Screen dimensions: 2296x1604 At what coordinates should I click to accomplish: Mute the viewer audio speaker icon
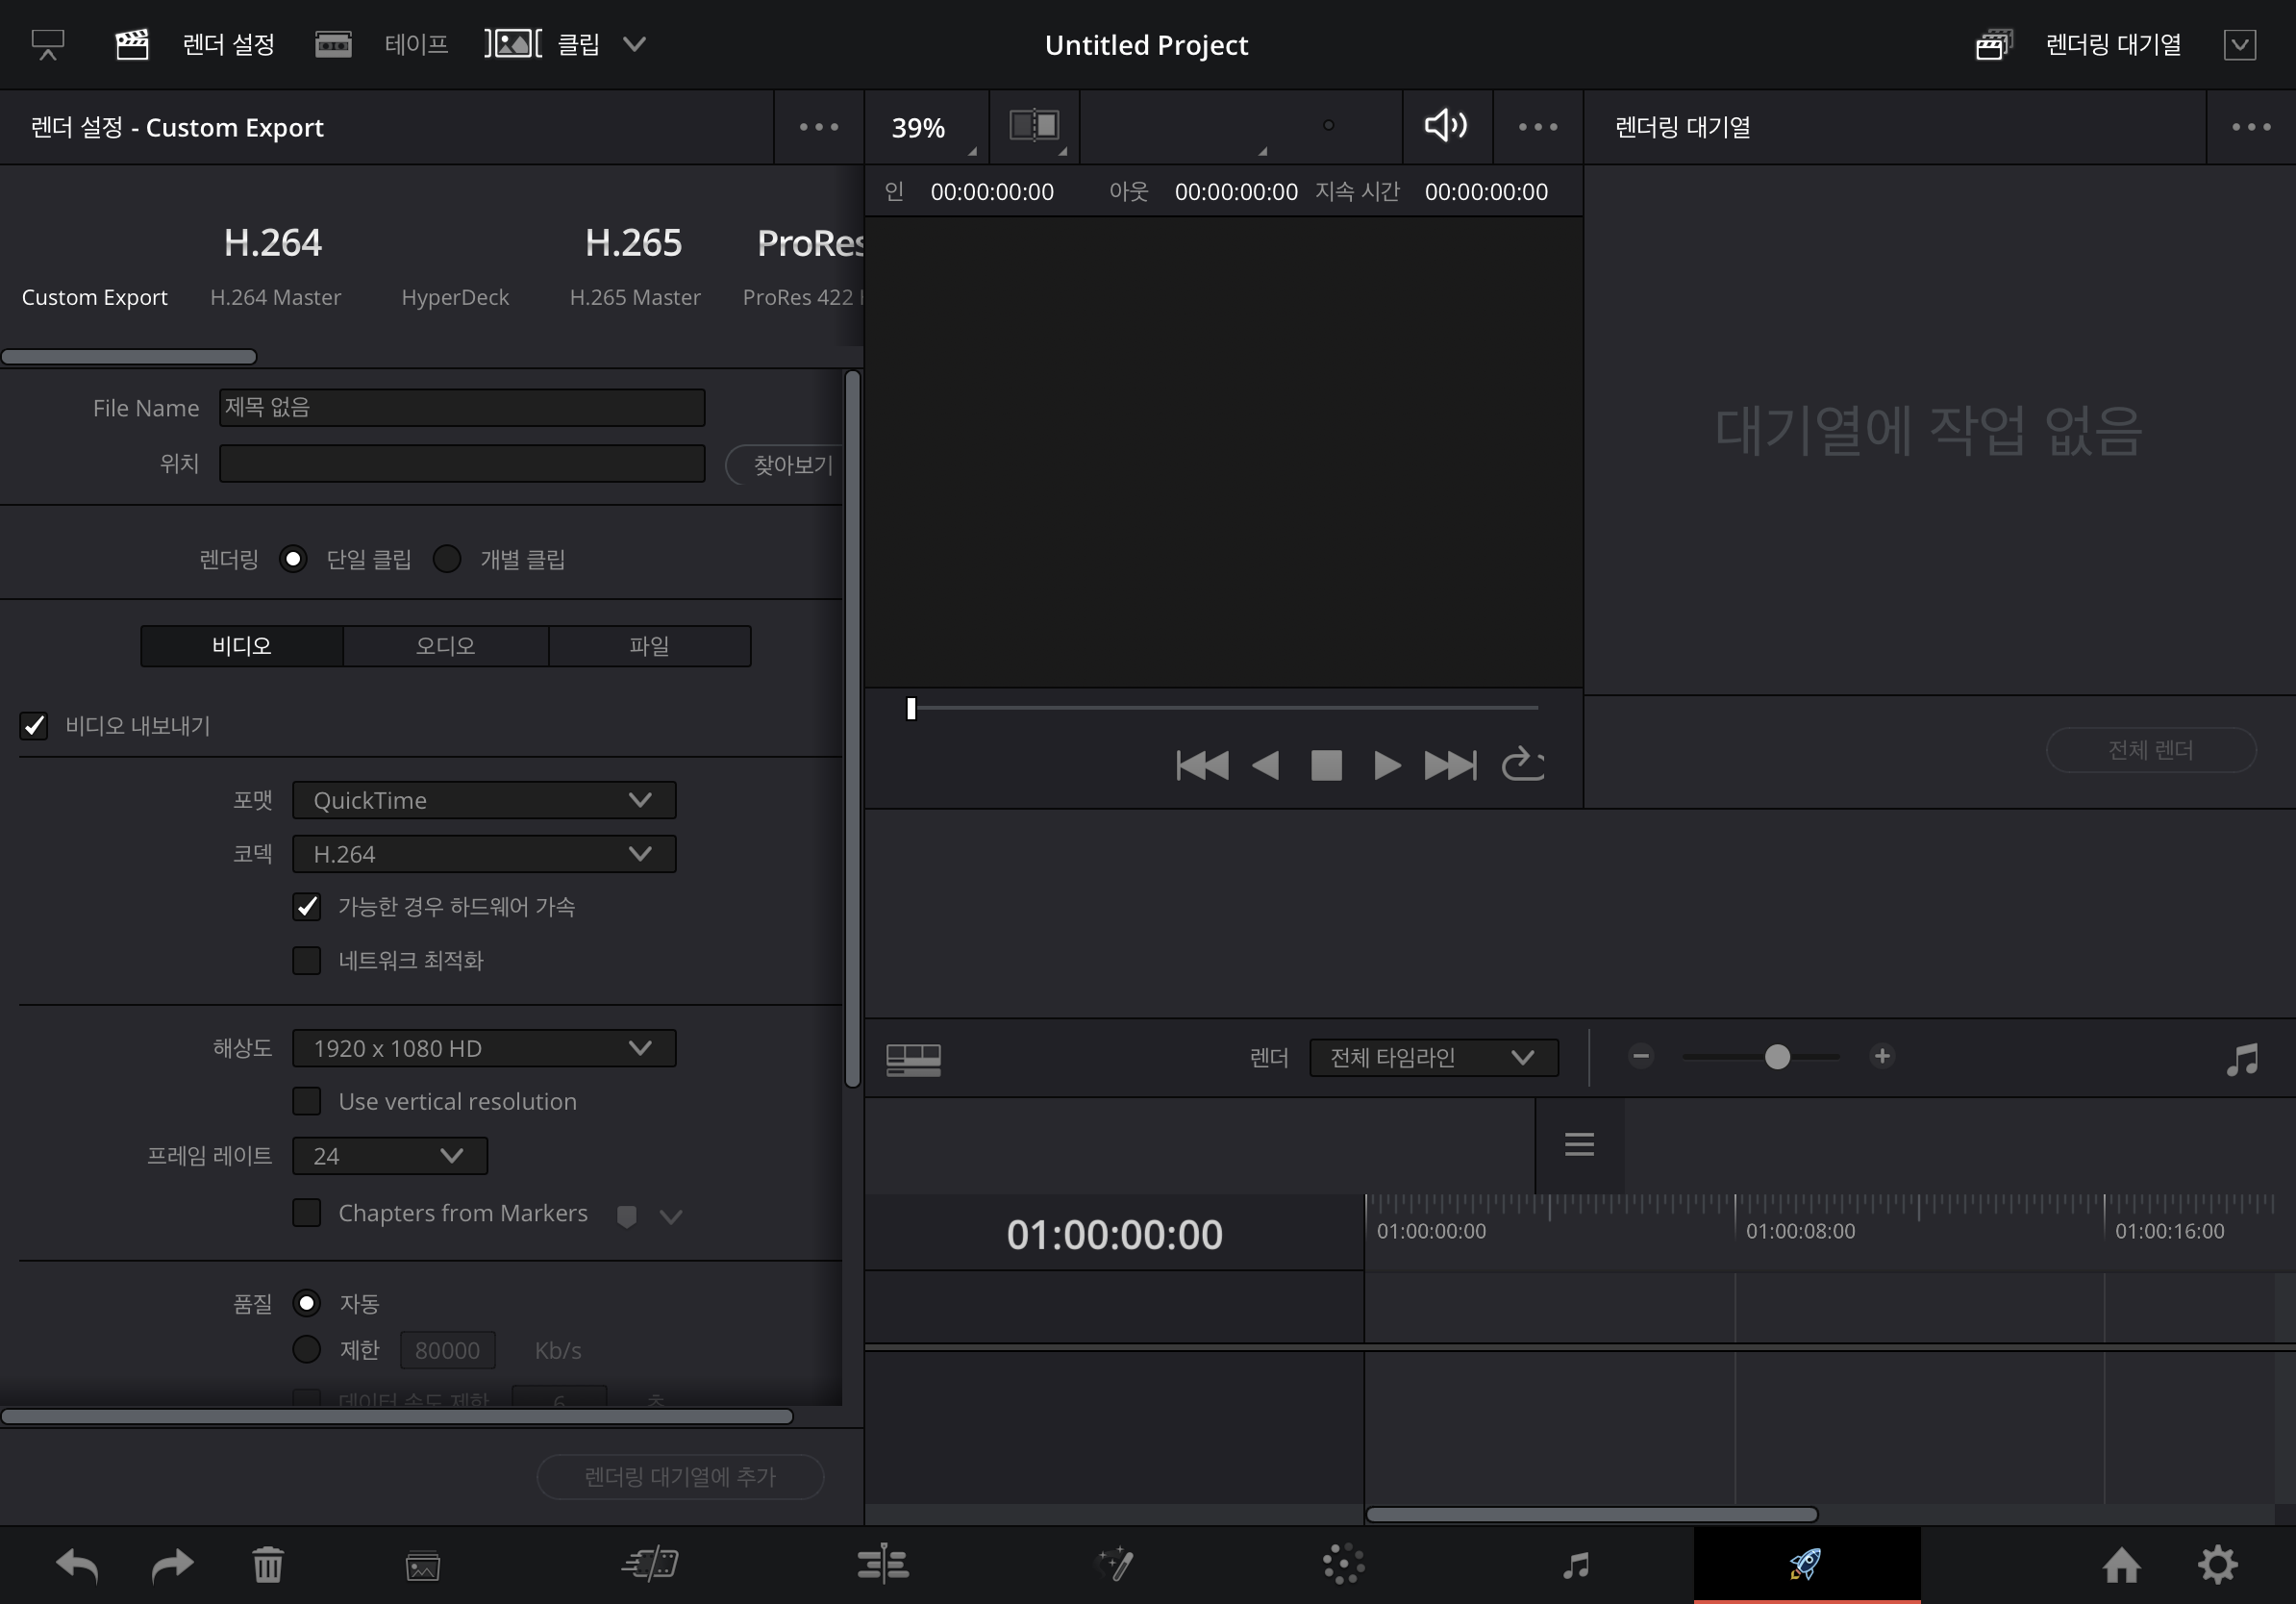pyautogui.click(x=1446, y=126)
